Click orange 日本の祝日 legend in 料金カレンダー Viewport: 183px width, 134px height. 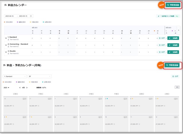tap(8, 22)
